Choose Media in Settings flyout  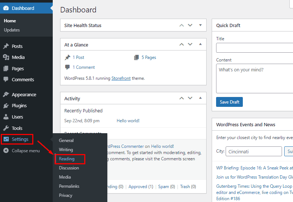pos(65,177)
